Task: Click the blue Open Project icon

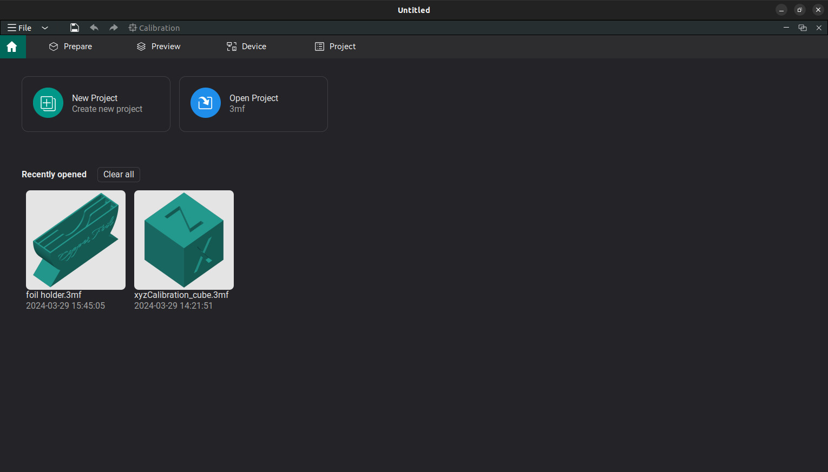Action: click(x=206, y=103)
